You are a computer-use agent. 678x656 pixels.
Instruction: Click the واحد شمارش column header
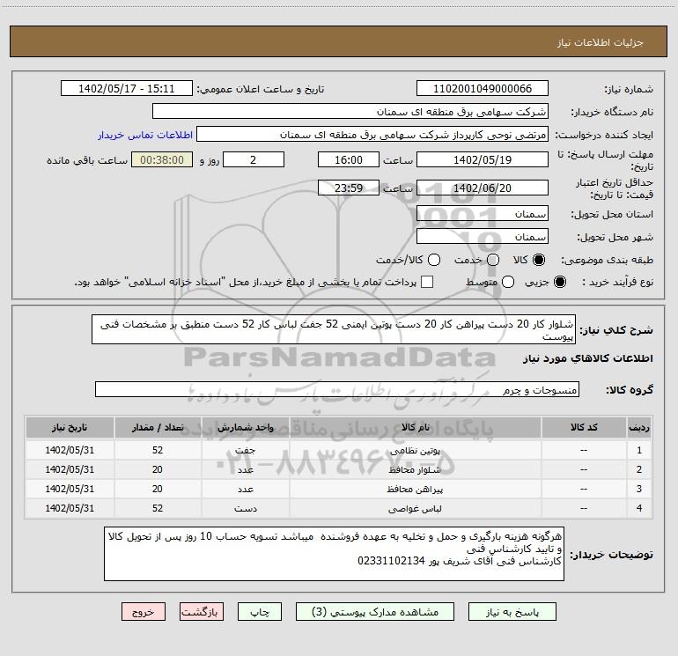[x=245, y=427]
